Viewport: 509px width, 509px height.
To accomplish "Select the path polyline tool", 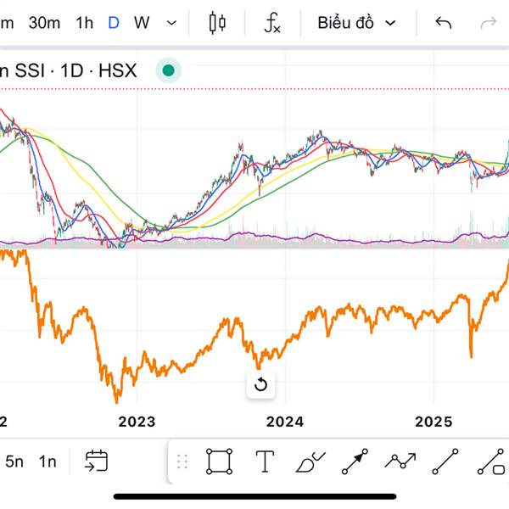I will pos(400,461).
